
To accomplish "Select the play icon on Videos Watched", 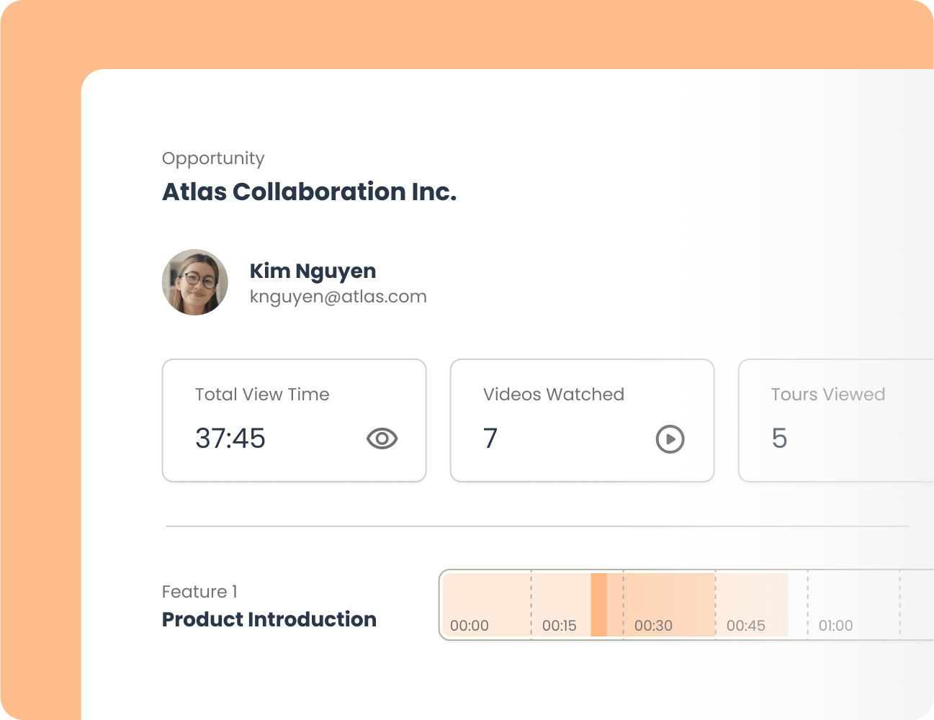I will 669,438.
